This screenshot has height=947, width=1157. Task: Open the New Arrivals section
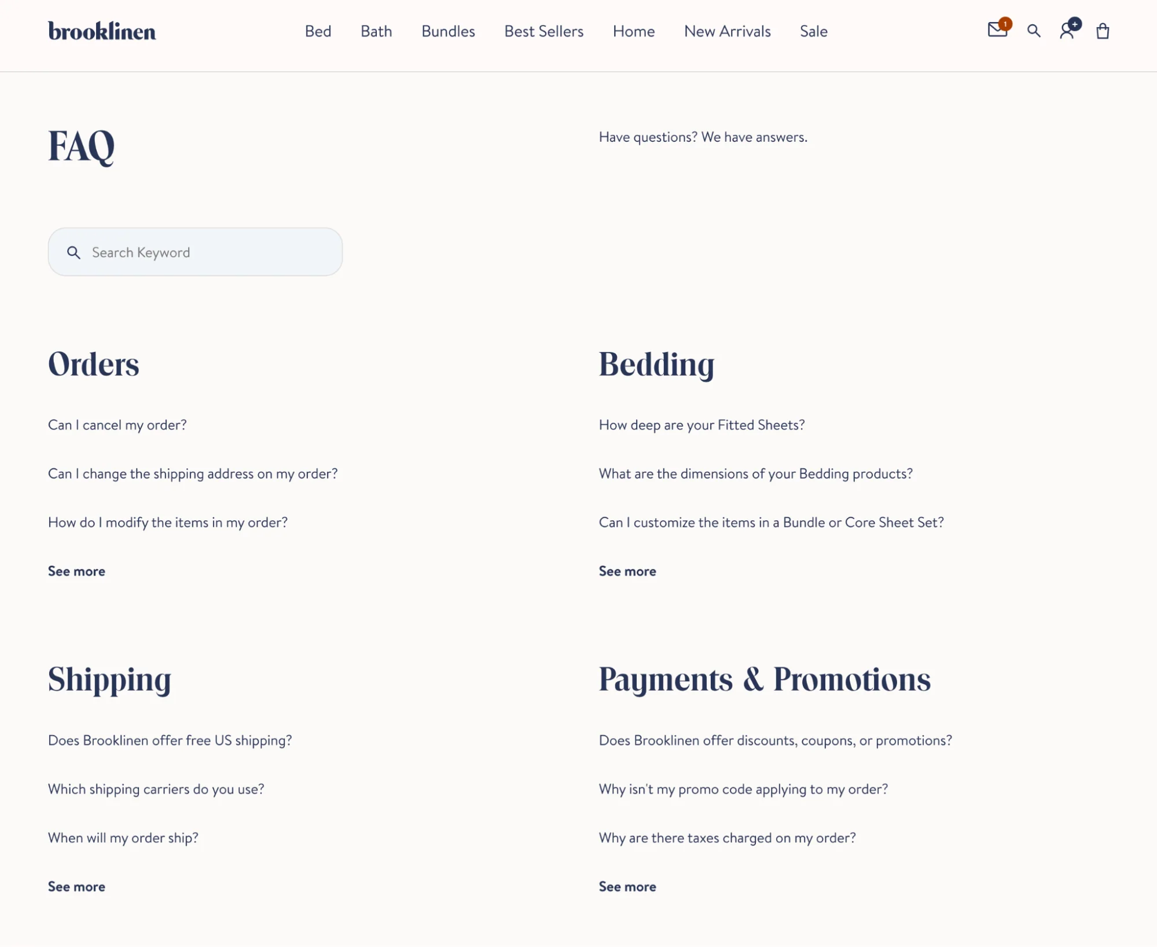click(x=727, y=32)
